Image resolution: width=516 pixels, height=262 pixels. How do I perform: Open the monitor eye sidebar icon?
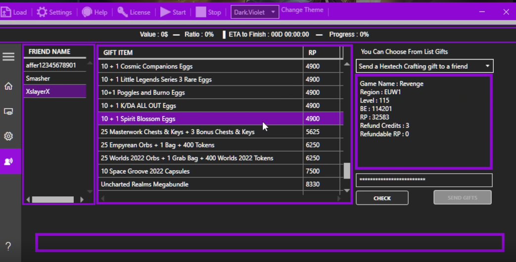8,112
